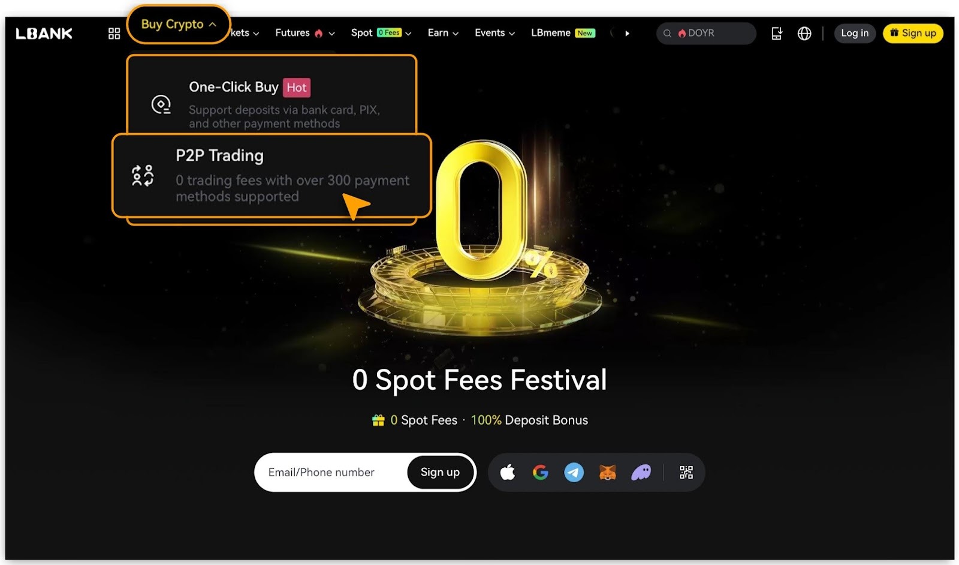Show the QR code login icon

(x=686, y=473)
